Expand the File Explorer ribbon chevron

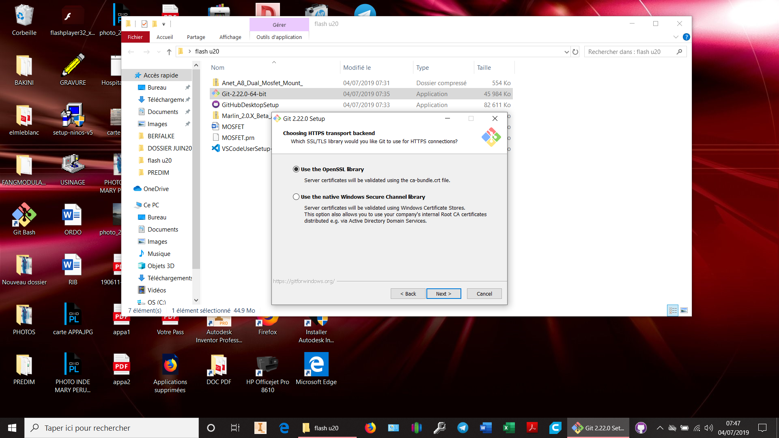tap(676, 37)
